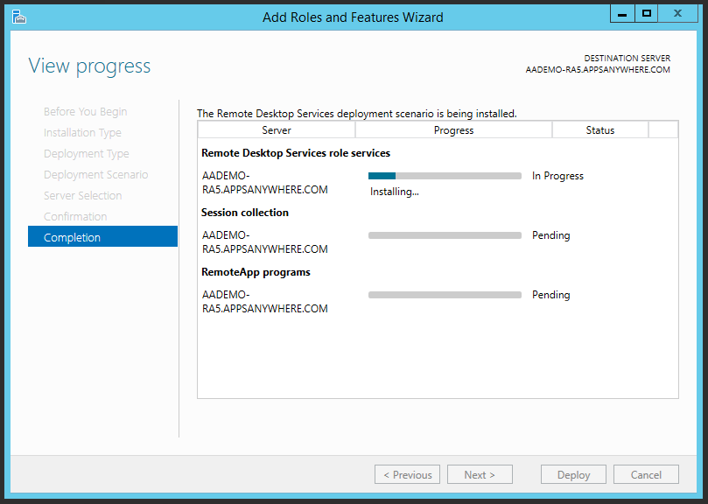The image size is (708, 504).
Task: Jump to the Confirmation step
Action: tap(75, 217)
